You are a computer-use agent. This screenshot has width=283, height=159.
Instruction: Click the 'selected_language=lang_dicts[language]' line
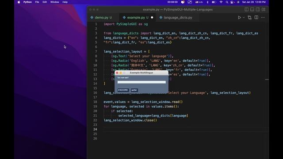(x=153, y=116)
